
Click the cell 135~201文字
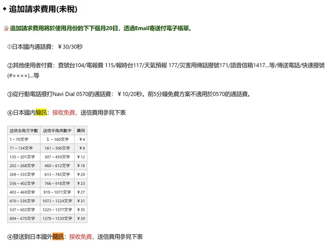point(24,157)
